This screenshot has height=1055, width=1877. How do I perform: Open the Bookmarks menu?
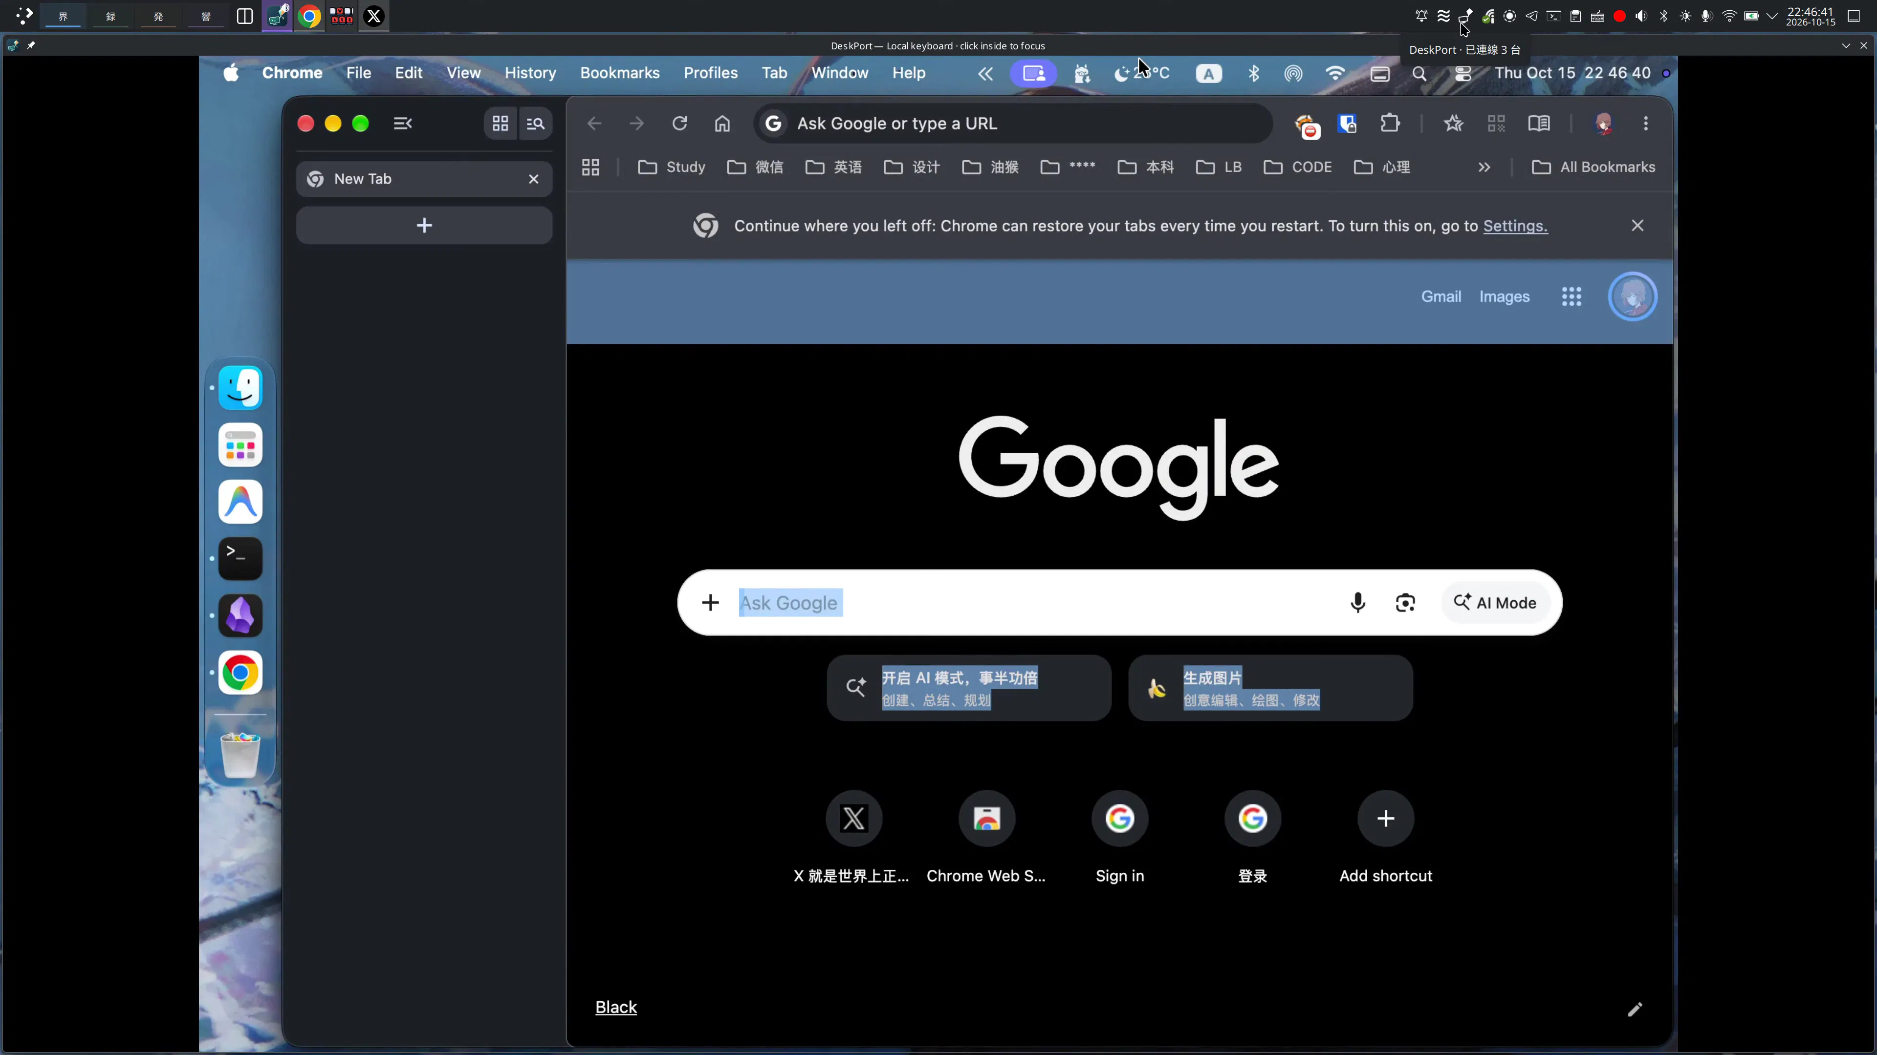click(x=619, y=73)
